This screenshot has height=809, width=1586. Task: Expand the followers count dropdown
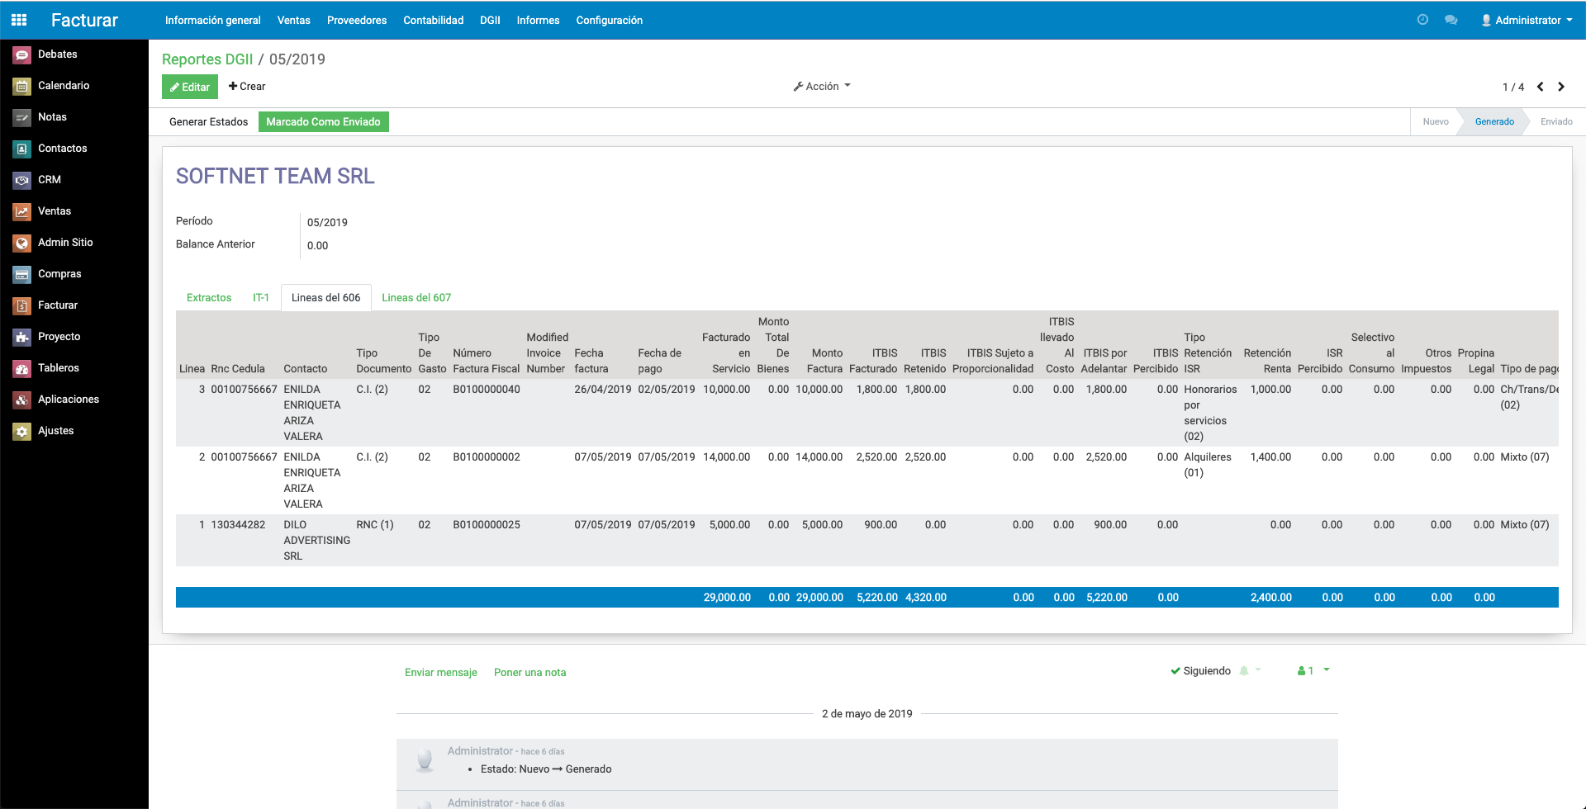1313,671
